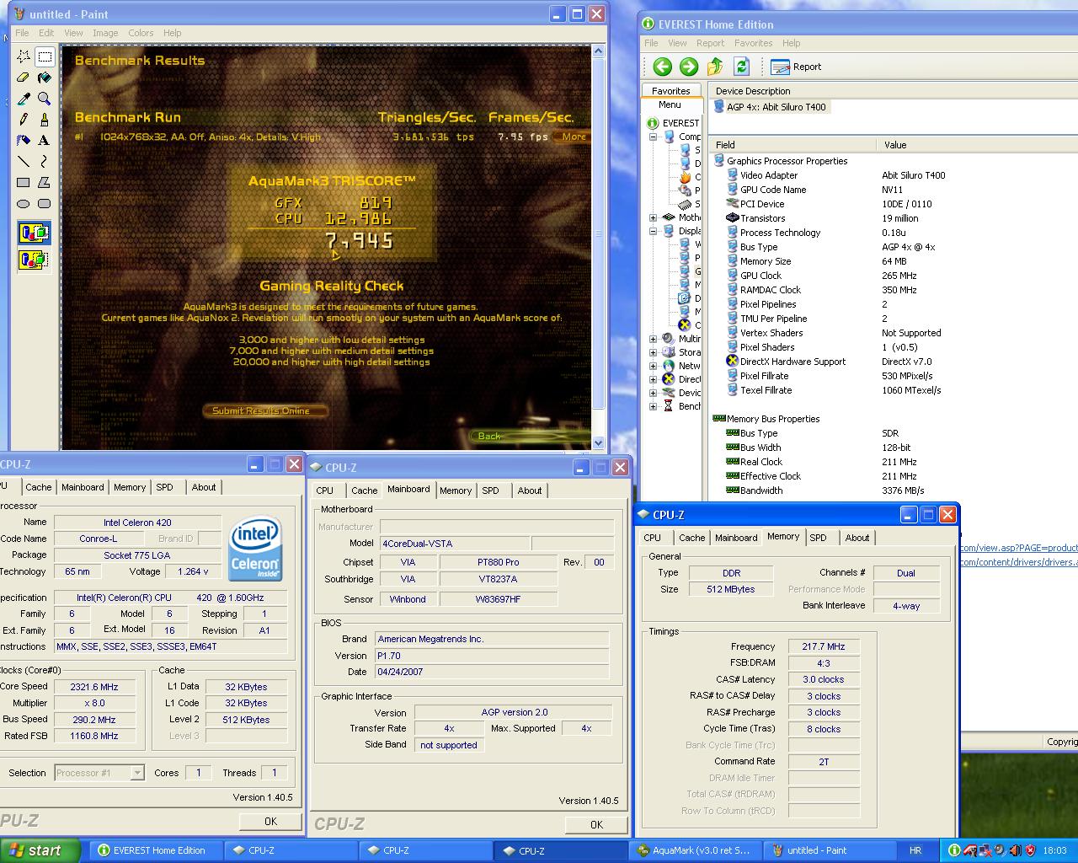Open the Image menu in Paint
This screenshot has height=863, width=1078.
click(x=105, y=33)
